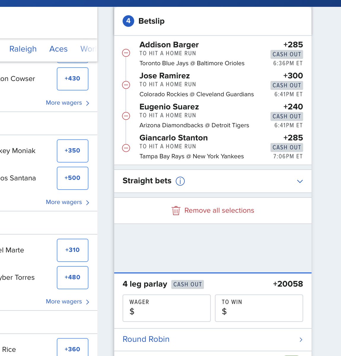
Task: Click Cash Out badge for Jose Ramirez
Action: coord(287,85)
